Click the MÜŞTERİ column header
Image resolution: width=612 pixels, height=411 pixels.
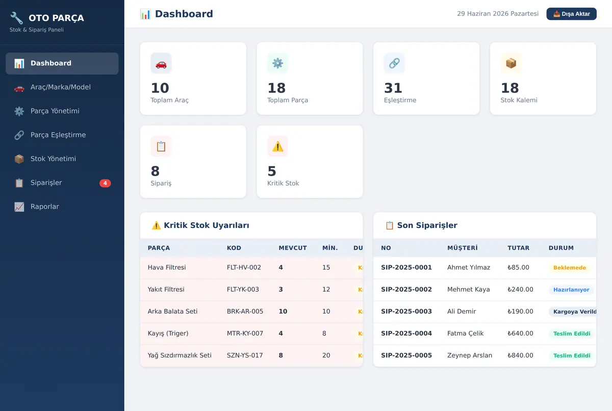(463, 248)
